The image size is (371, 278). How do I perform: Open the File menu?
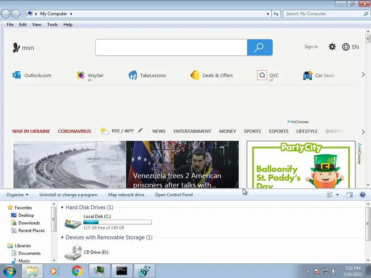(10, 25)
